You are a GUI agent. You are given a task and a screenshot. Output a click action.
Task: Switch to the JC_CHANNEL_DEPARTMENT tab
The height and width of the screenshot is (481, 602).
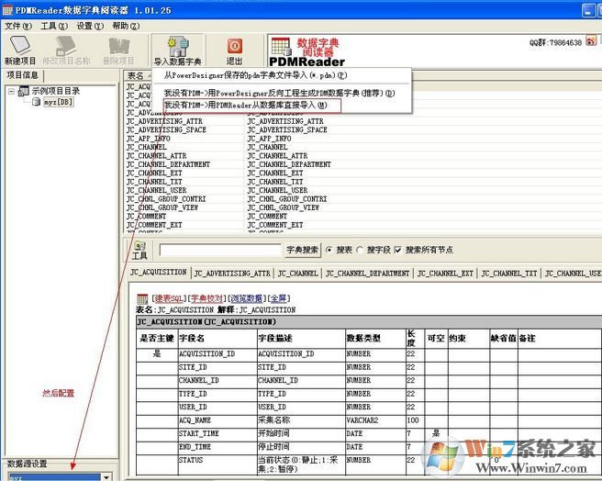point(367,274)
